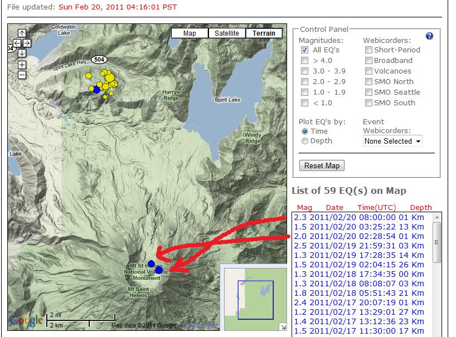Pan the map up with the arrow
The image size is (456, 337).
point(22,33)
